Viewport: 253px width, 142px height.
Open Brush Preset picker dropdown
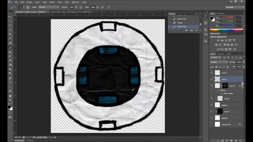click(24, 7)
